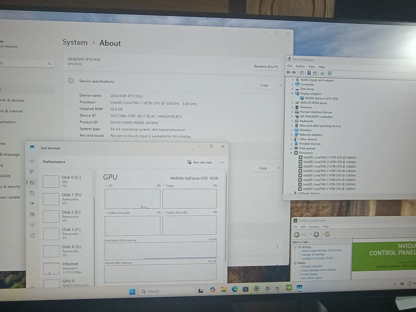Collapse Device specifications section chevron
This screenshot has width=416, height=312.
click(280, 85)
